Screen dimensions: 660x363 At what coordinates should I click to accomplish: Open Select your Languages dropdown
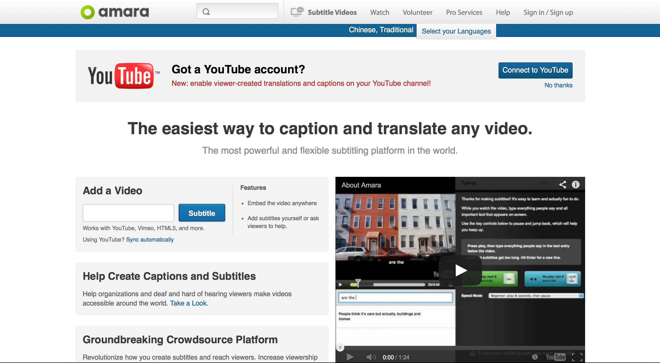(x=456, y=31)
